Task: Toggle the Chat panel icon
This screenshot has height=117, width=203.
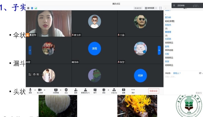Action: 95,90
